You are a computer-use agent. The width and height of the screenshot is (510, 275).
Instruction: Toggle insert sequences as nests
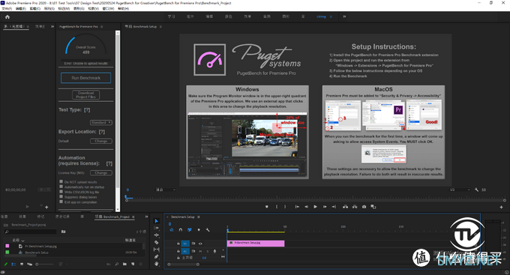pyautogui.click(x=172, y=230)
